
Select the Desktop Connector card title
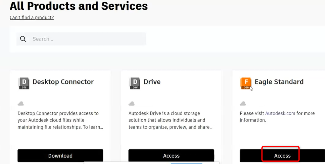[63, 82]
